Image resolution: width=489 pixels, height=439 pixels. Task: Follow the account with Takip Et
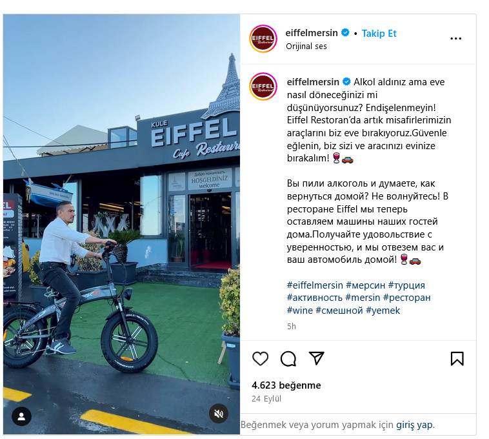pos(379,34)
